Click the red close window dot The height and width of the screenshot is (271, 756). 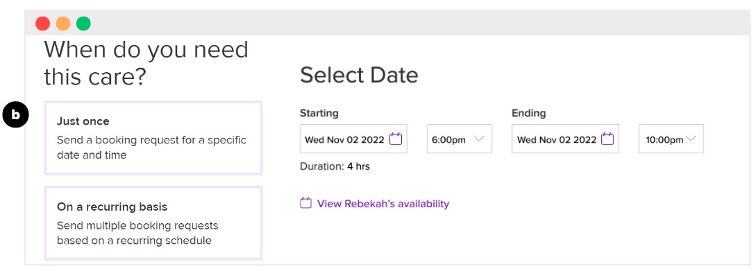click(x=42, y=23)
